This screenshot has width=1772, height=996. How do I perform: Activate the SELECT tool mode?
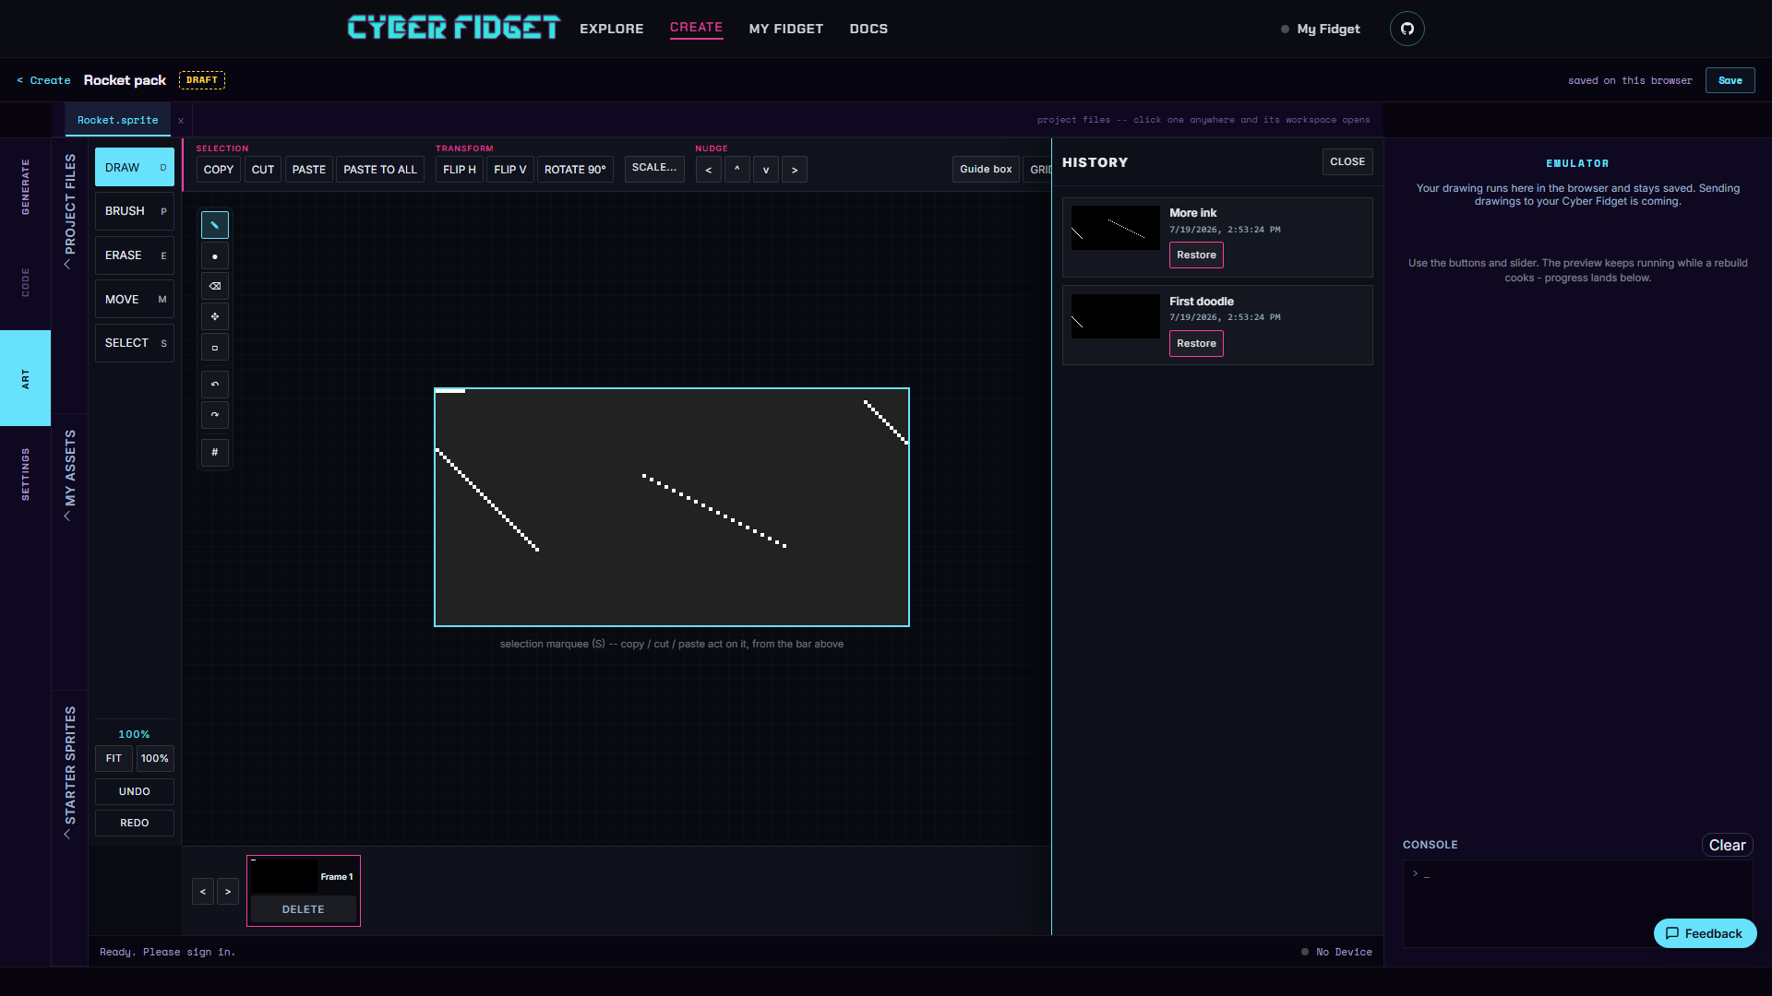(135, 343)
